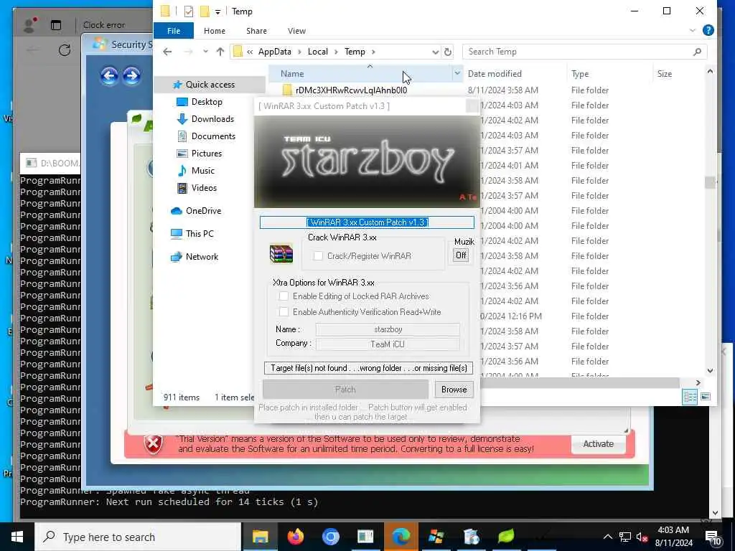Image resolution: width=735 pixels, height=551 pixels.
Task: Show hidden system tray icons
Action: coord(607,537)
